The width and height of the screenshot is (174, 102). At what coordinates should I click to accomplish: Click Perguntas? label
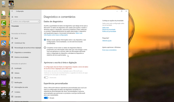click(106, 38)
